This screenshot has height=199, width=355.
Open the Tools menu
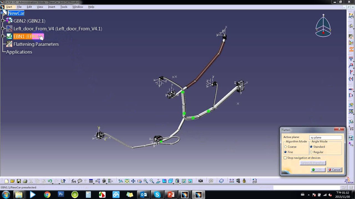[64, 7]
